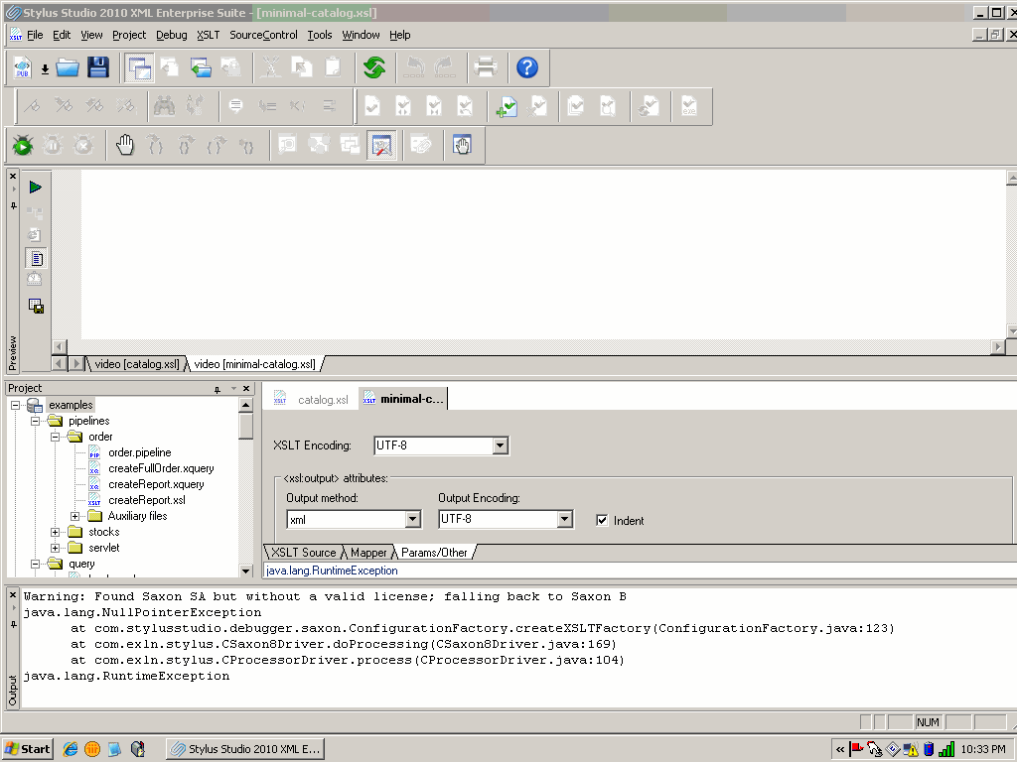Viewport: 1017px width, 762px height.
Task: Open a file with the folder icon
Action: (68, 67)
